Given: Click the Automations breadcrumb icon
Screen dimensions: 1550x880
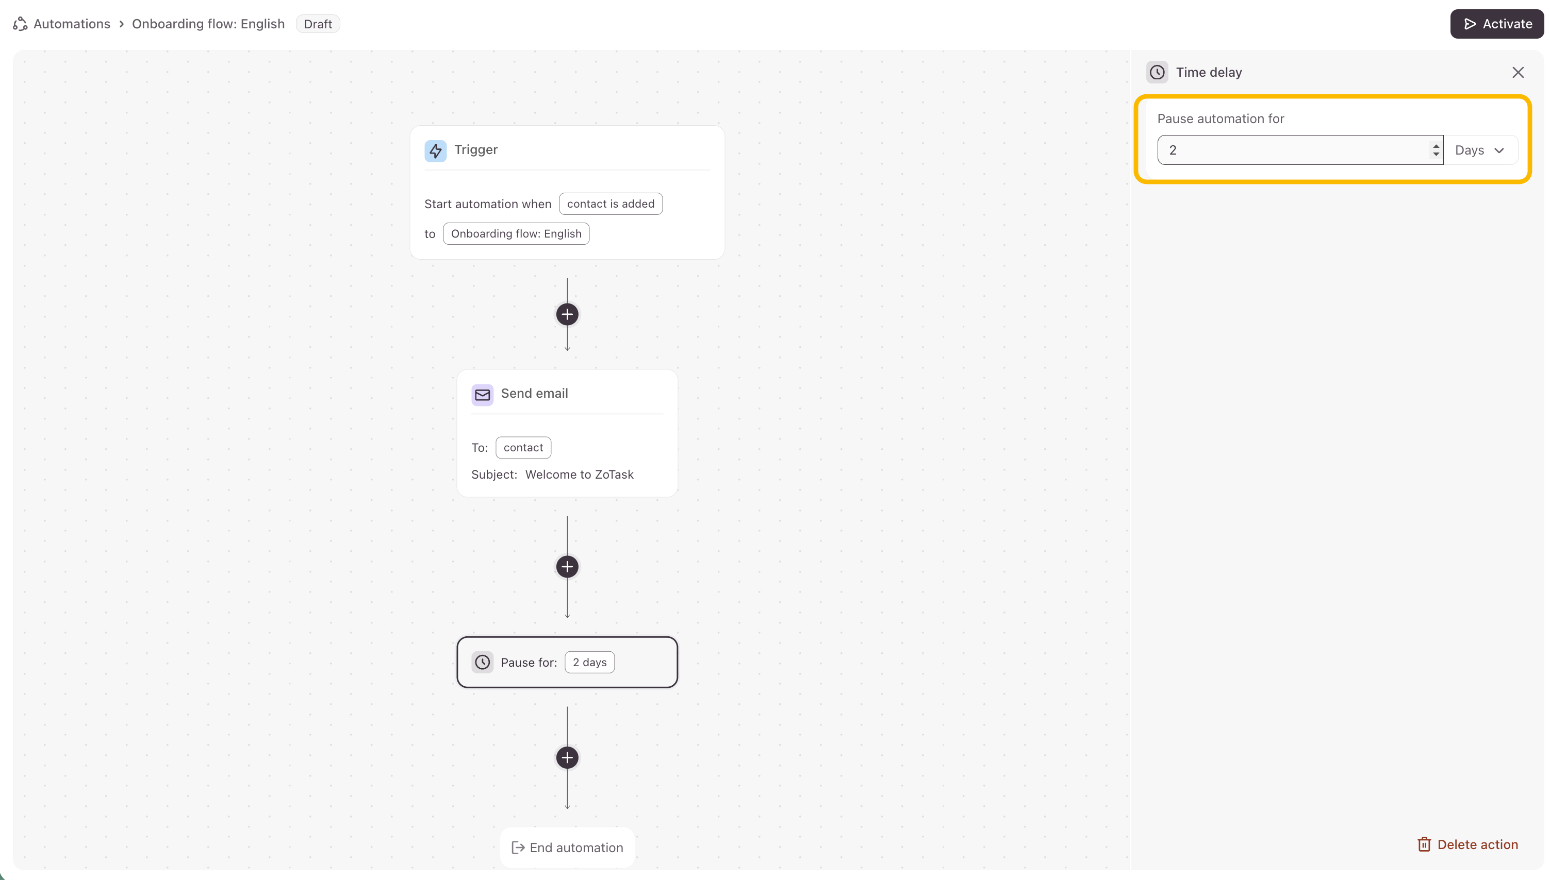Looking at the screenshot, I should pyautogui.click(x=20, y=24).
